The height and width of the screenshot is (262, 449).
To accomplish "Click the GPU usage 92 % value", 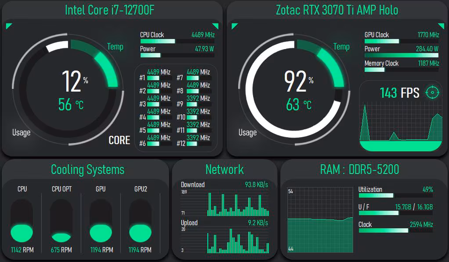I will [299, 81].
